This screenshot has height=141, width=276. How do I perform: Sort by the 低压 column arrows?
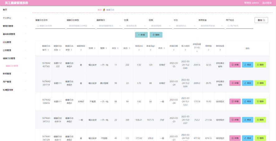pyautogui.click(x=130, y=48)
